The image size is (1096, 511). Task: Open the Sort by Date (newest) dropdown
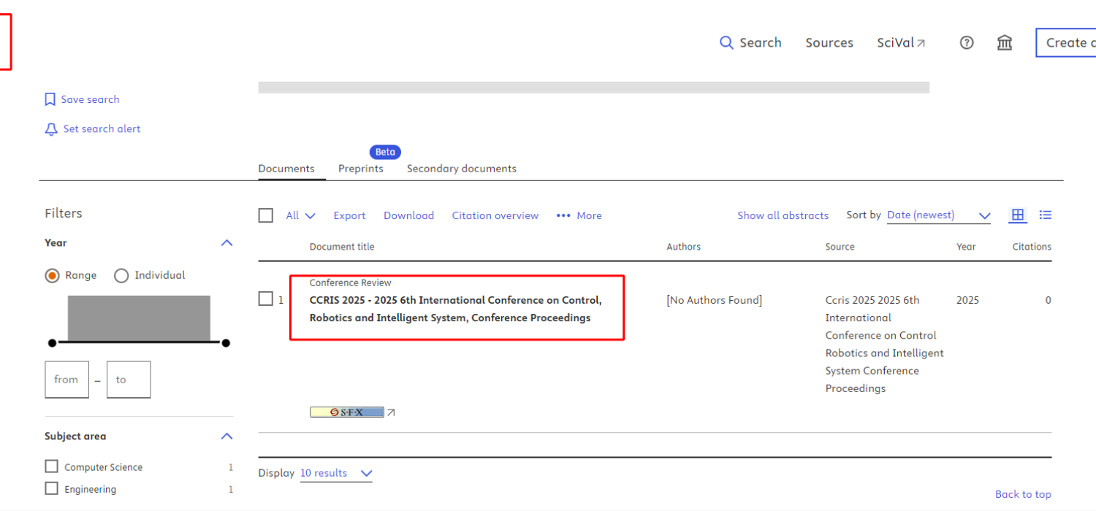point(939,215)
